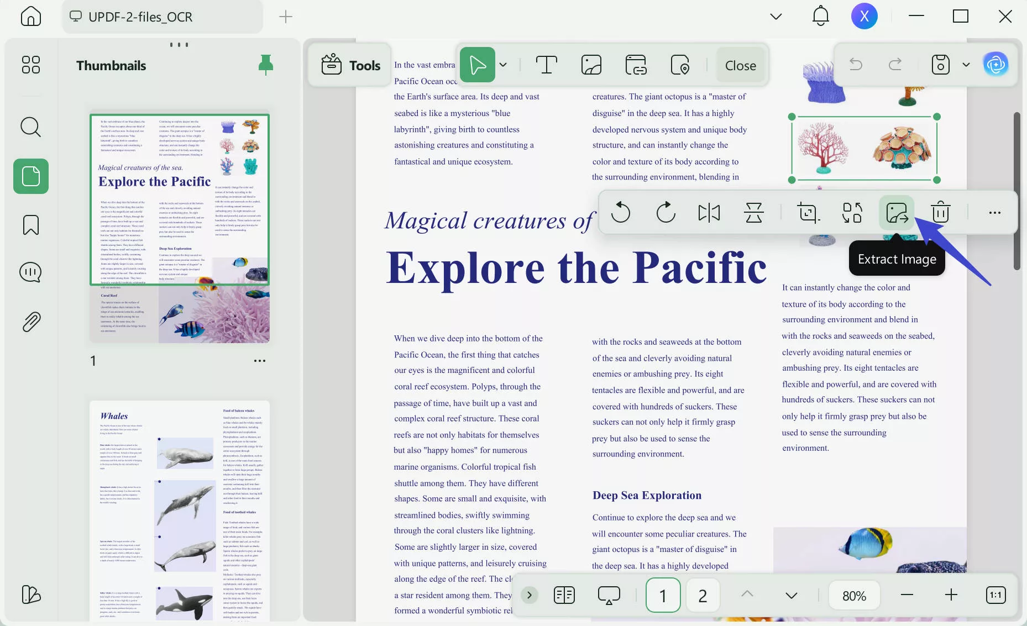Crop the selected image
The height and width of the screenshot is (626, 1027).
808,213
